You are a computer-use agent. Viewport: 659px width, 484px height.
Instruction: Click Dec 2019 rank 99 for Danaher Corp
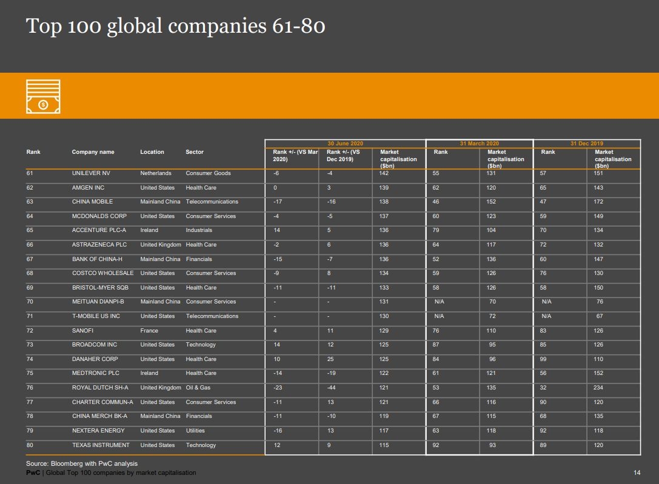[543, 359]
